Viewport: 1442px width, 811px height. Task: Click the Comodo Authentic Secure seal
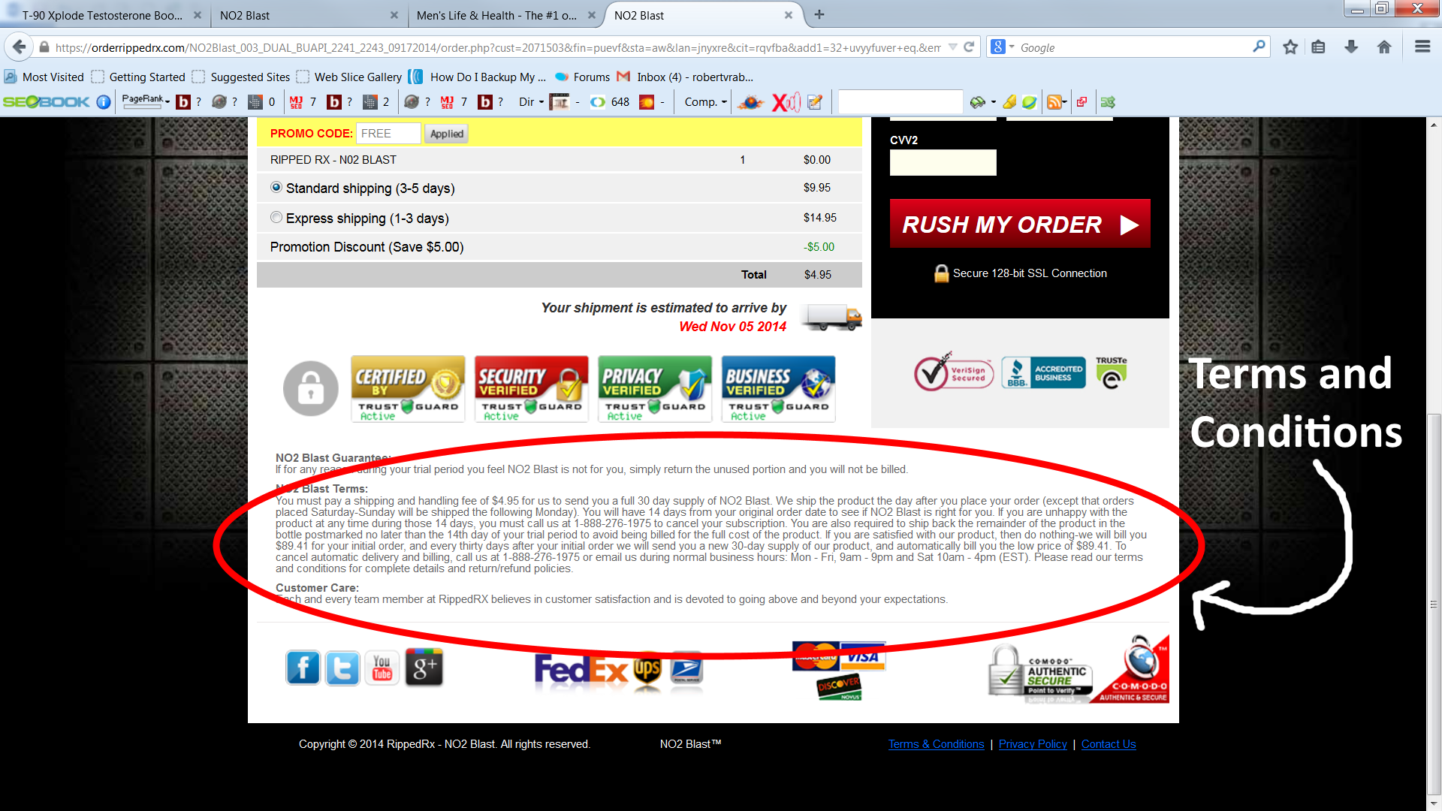click(x=1078, y=670)
